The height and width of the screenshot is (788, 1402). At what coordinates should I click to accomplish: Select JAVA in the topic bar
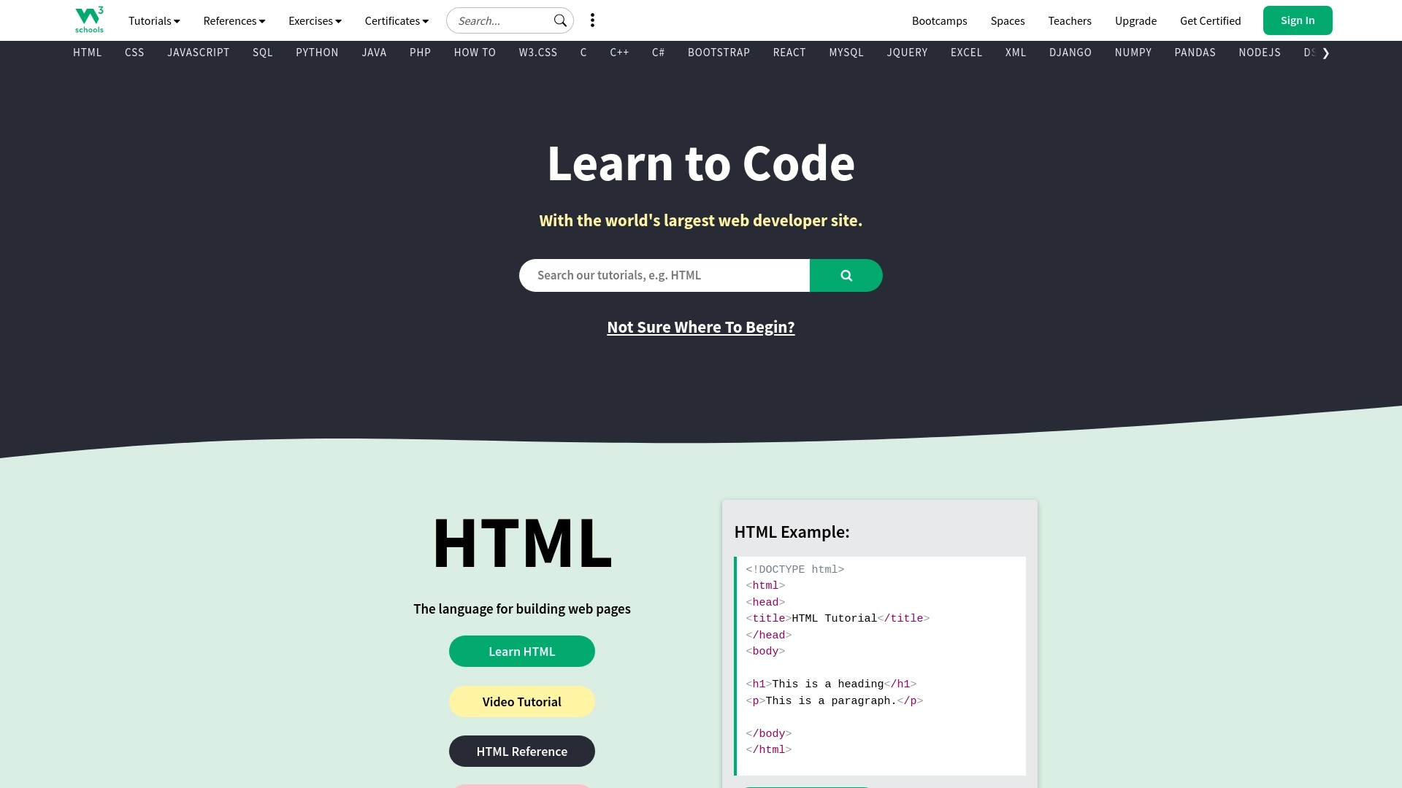[x=374, y=53]
